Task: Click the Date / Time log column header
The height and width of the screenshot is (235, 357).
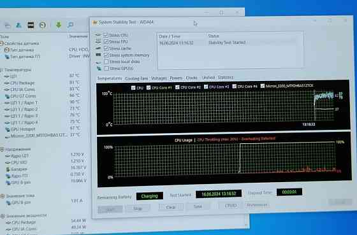Action: pyautogui.click(x=170, y=36)
